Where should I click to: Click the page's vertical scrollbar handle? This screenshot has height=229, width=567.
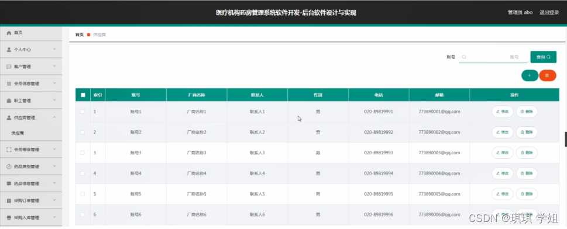pyautogui.click(x=566, y=140)
